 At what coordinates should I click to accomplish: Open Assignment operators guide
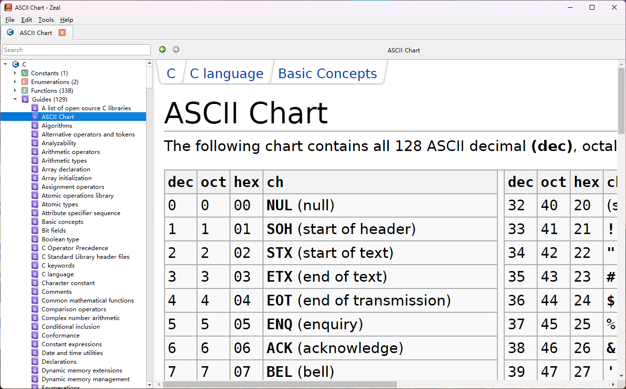coord(73,186)
